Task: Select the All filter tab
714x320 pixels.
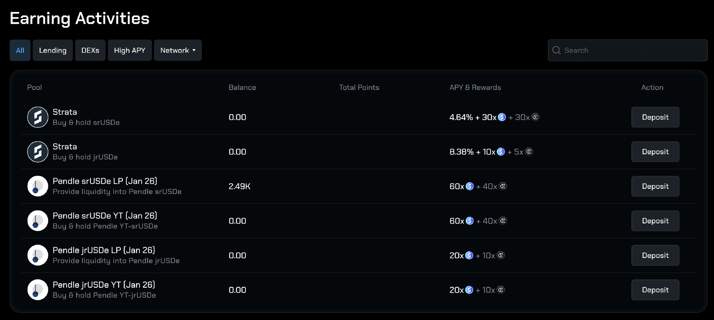Action: coord(20,50)
